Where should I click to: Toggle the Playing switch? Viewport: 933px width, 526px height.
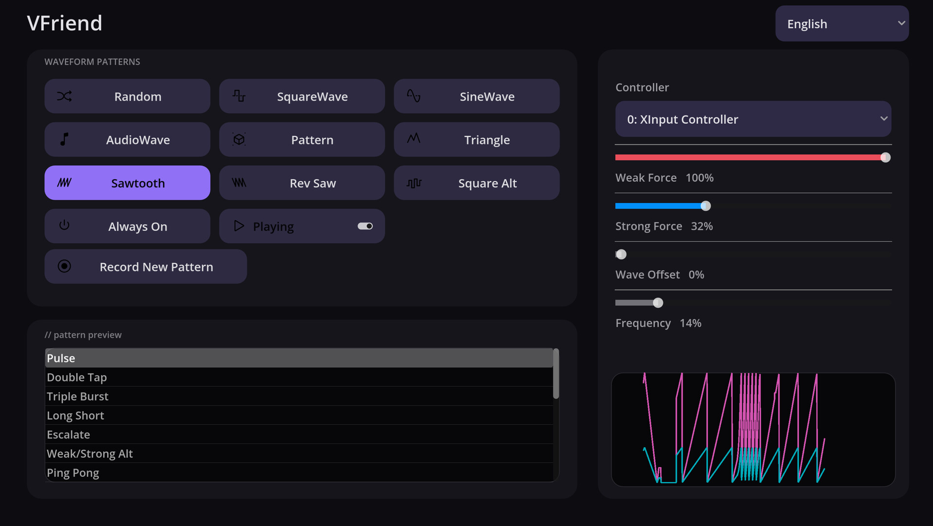coord(365,226)
